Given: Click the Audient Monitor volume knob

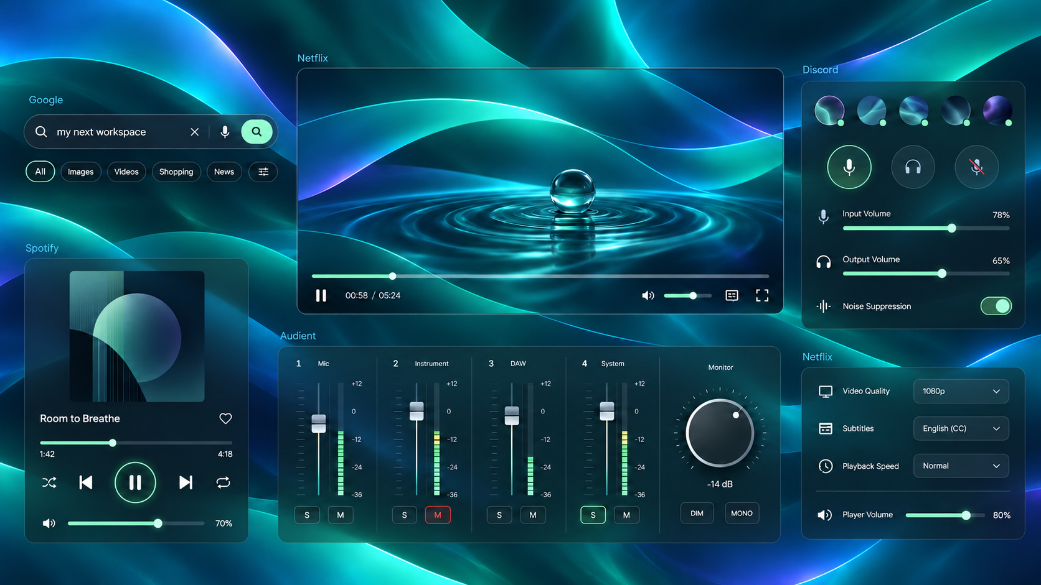Looking at the screenshot, I should point(720,433).
